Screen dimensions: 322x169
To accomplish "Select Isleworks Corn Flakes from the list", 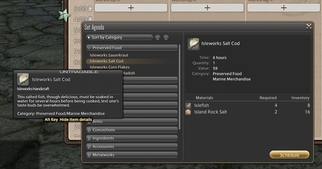I will [x=109, y=67].
